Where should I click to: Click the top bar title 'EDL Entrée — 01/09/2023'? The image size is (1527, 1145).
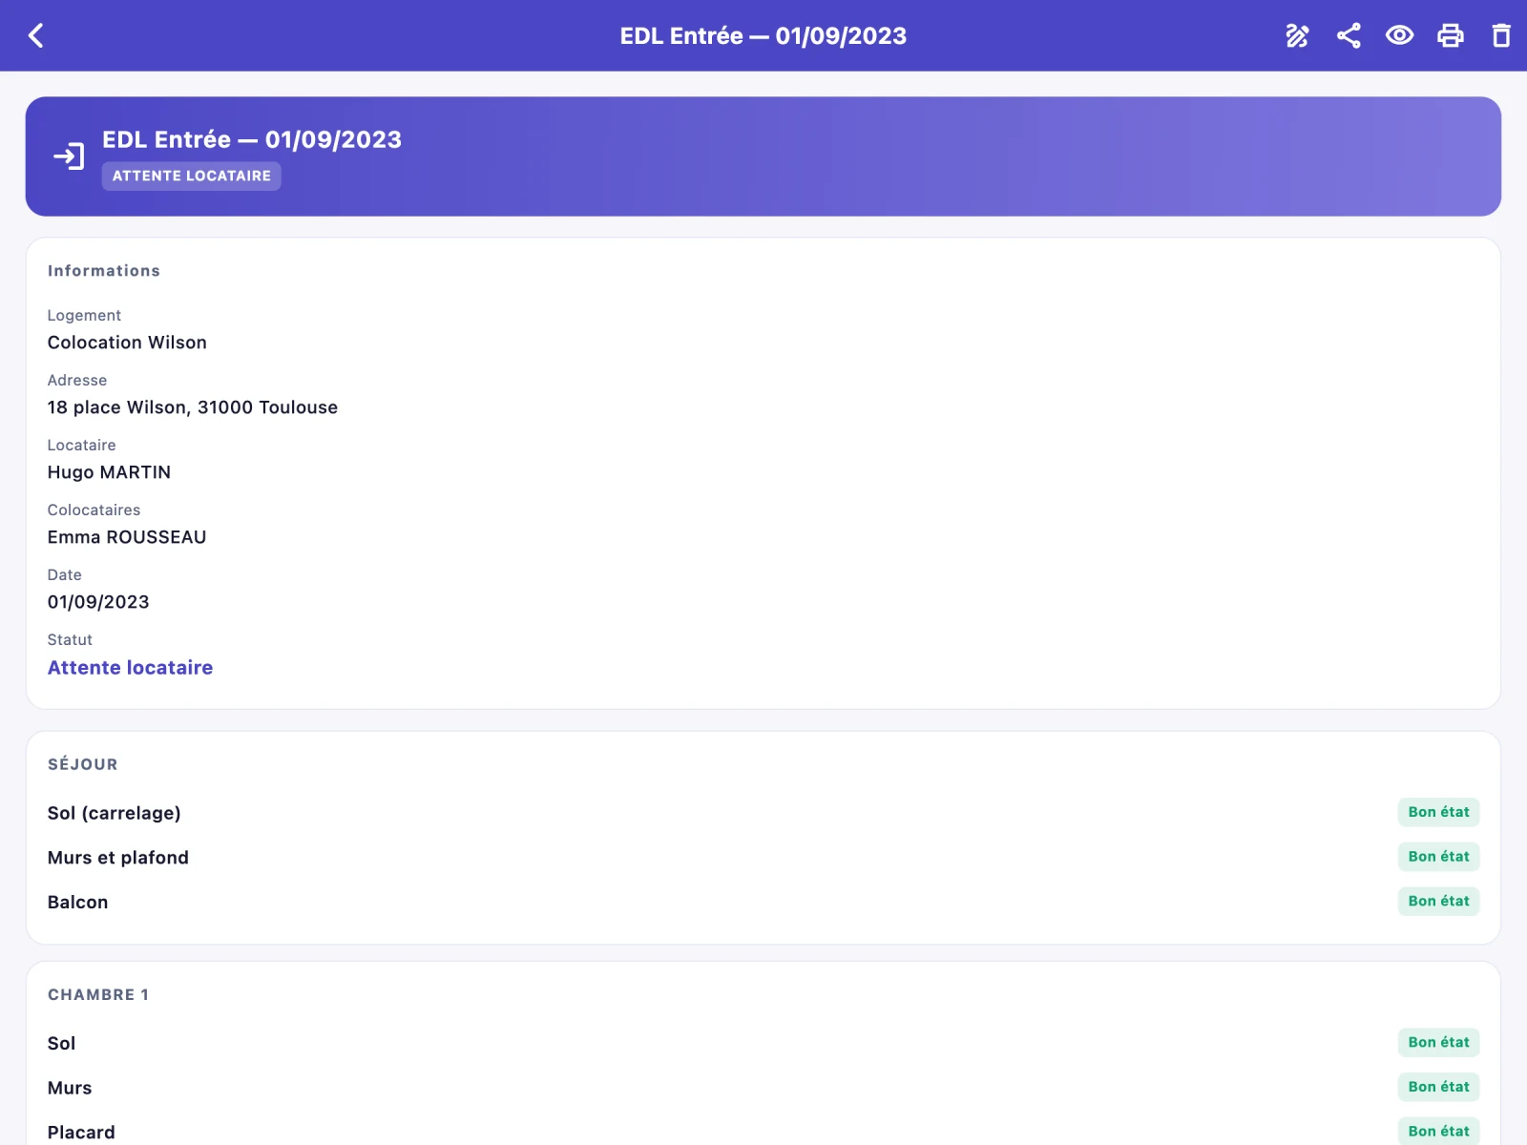(x=763, y=36)
